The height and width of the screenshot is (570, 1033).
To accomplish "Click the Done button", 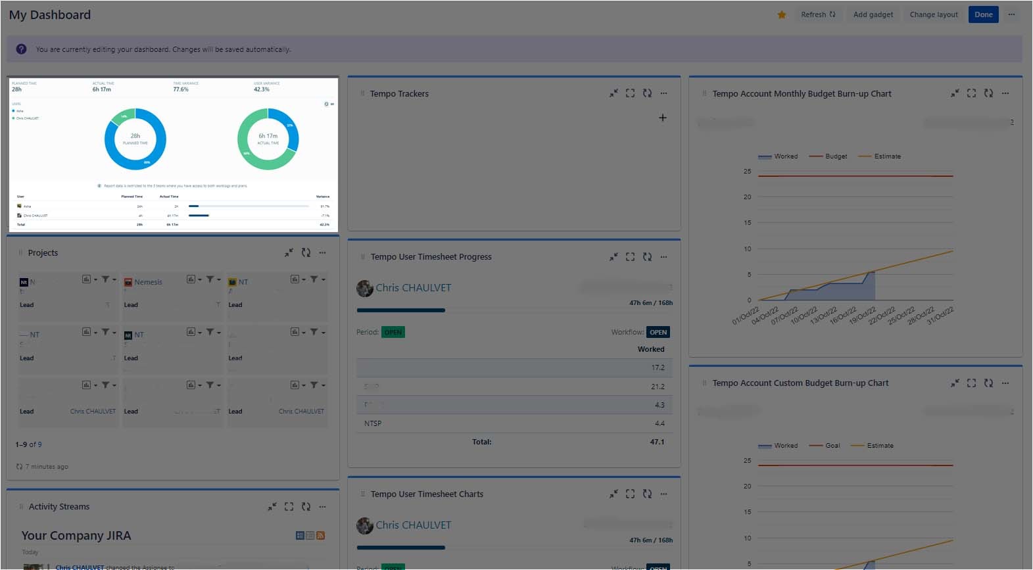I will tap(983, 14).
